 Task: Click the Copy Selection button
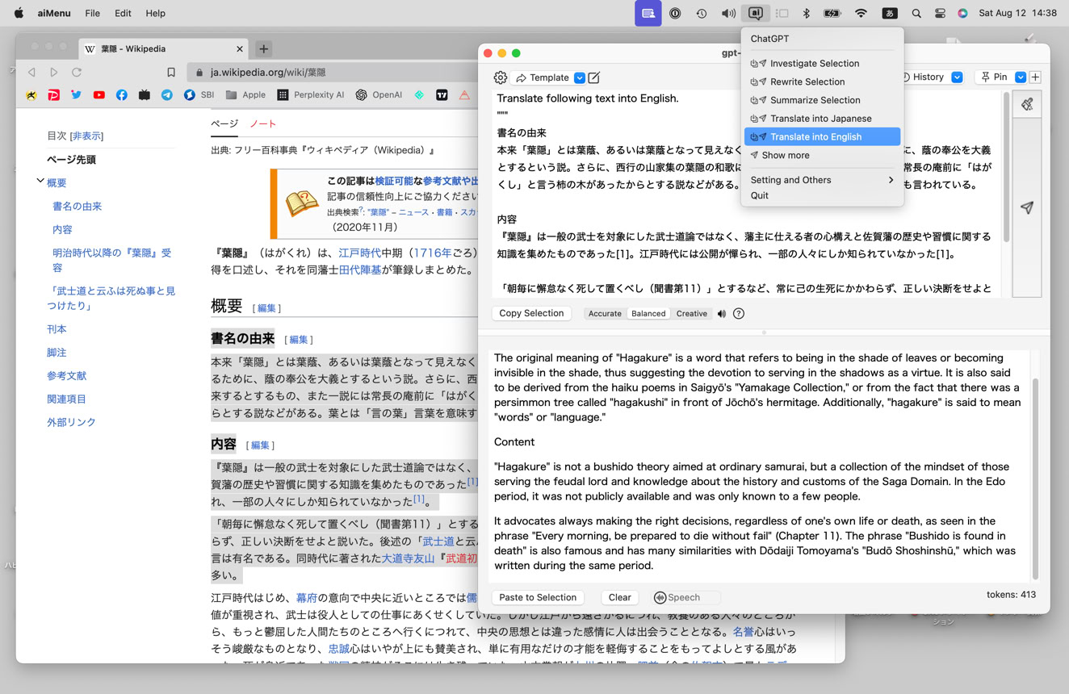(x=531, y=313)
